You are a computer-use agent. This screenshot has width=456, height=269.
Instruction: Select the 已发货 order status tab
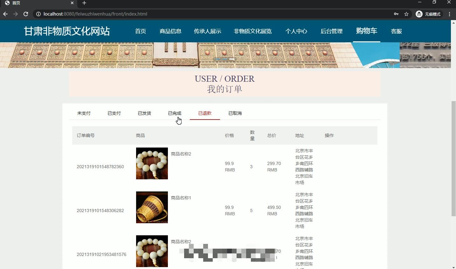pos(144,113)
